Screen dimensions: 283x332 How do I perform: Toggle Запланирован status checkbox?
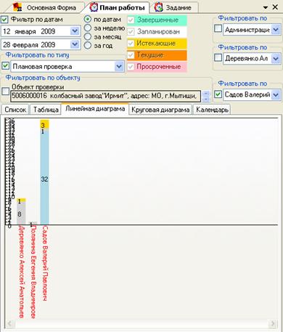tap(131, 31)
